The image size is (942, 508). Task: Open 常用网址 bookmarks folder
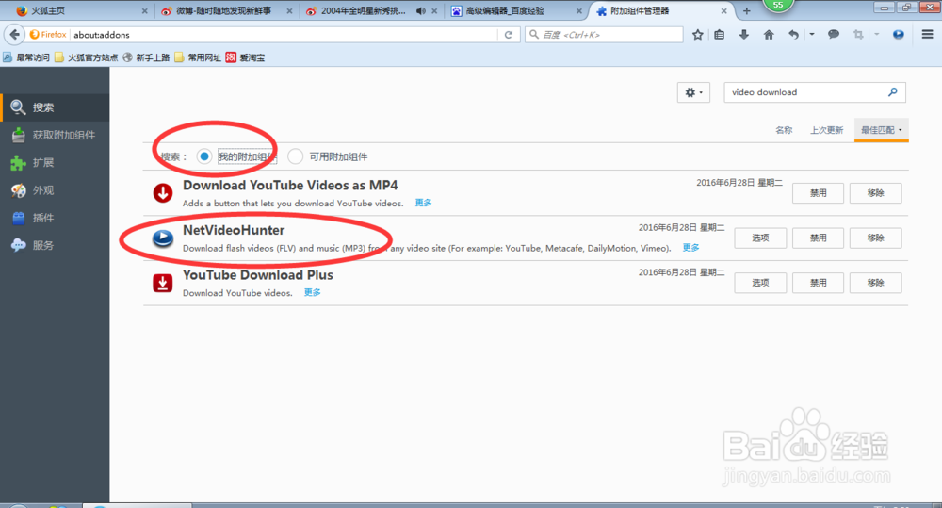198,57
